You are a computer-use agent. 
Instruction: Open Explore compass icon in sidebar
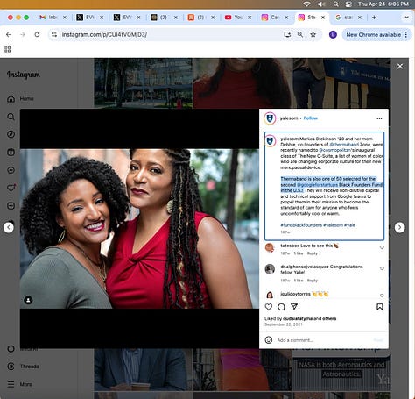coord(11,134)
